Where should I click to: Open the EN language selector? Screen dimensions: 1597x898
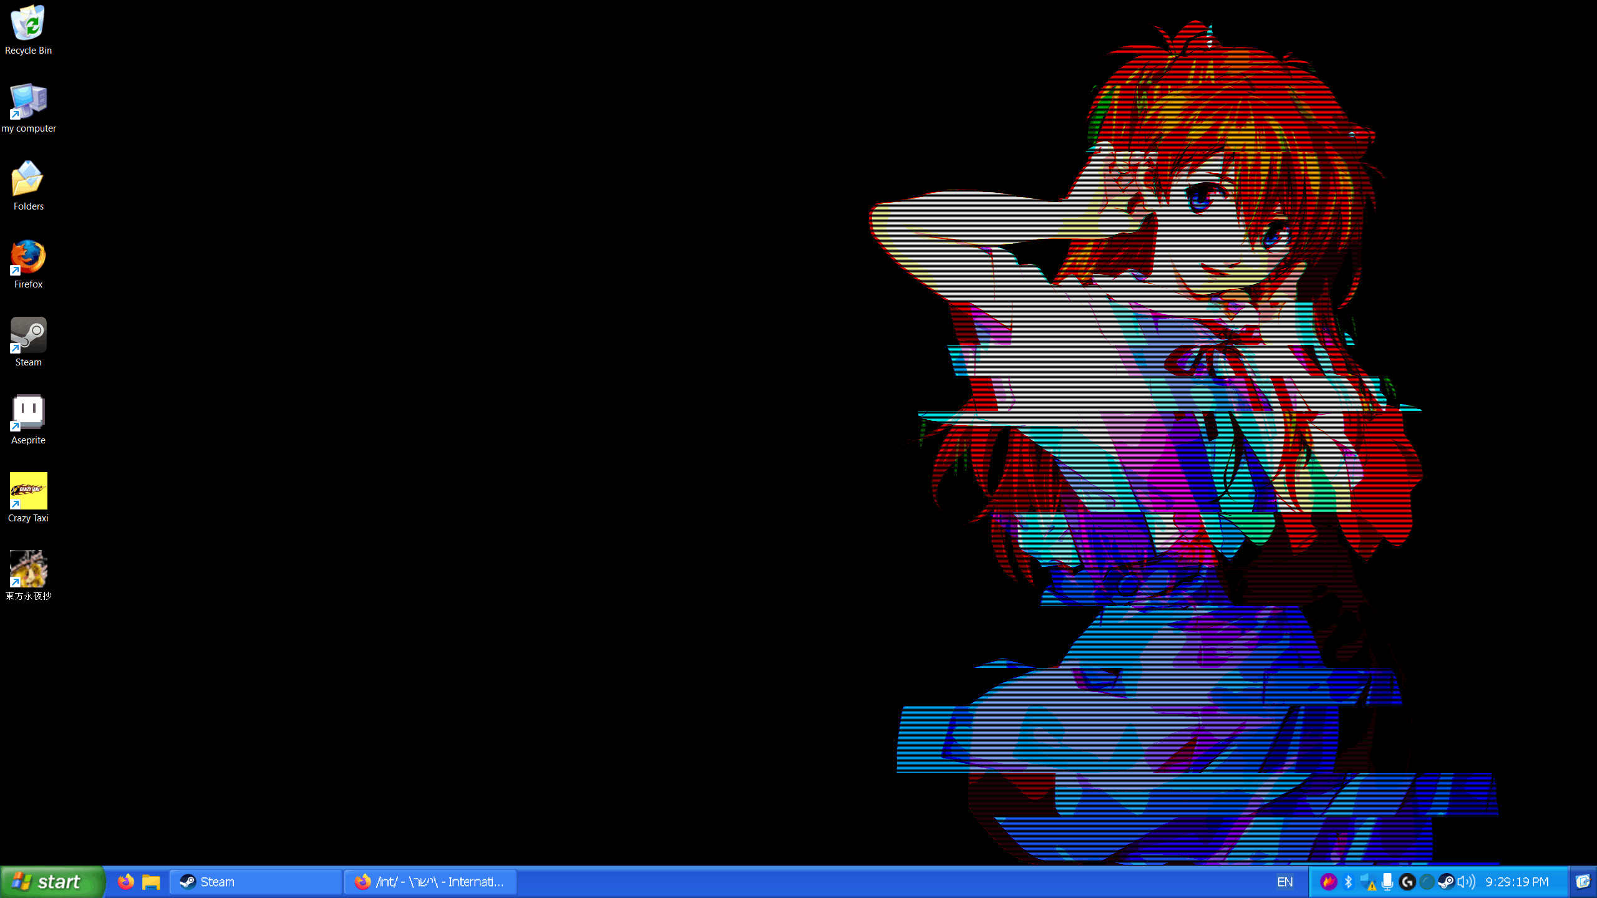(1284, 881)
